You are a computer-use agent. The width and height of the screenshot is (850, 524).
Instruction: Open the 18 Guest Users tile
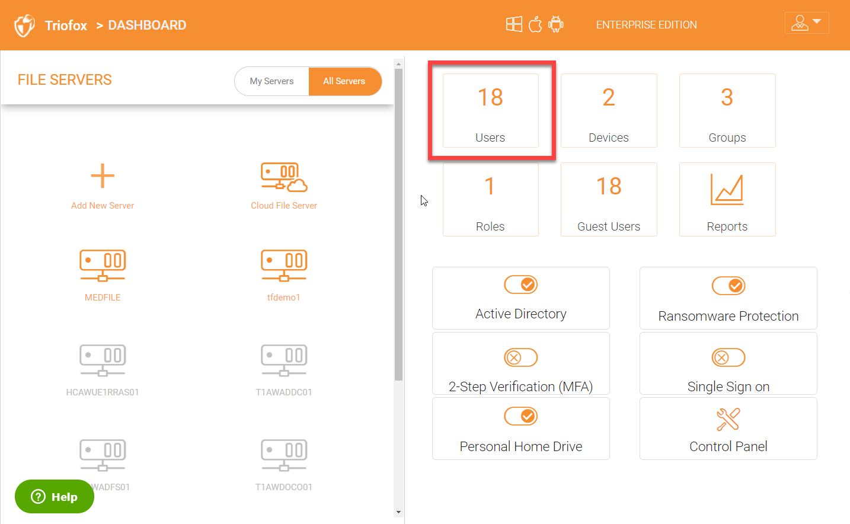[x=609, y=200]
